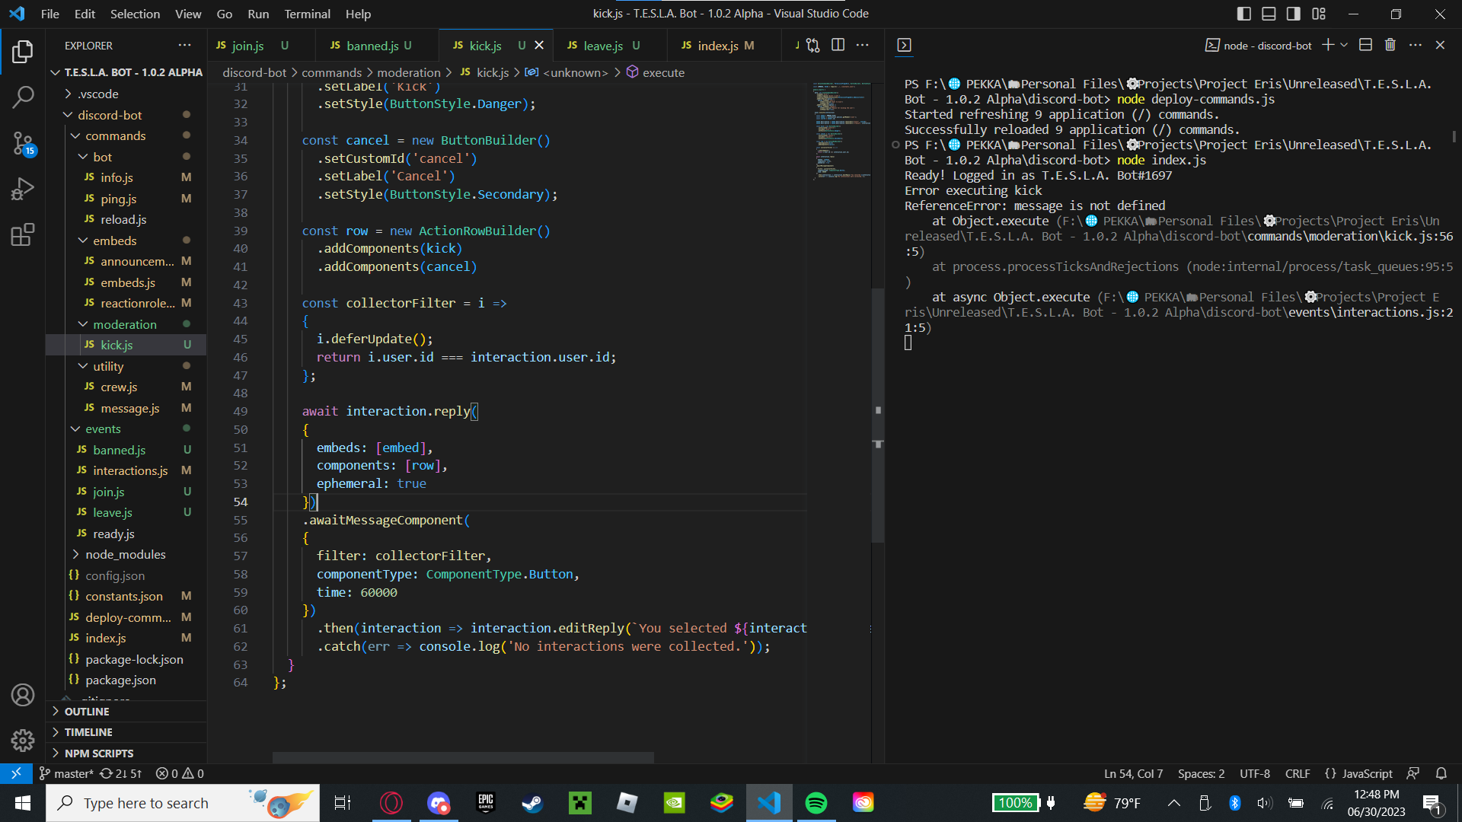Open the Windows Start menu
The image size is (1462, 822).
pos(23,803)
